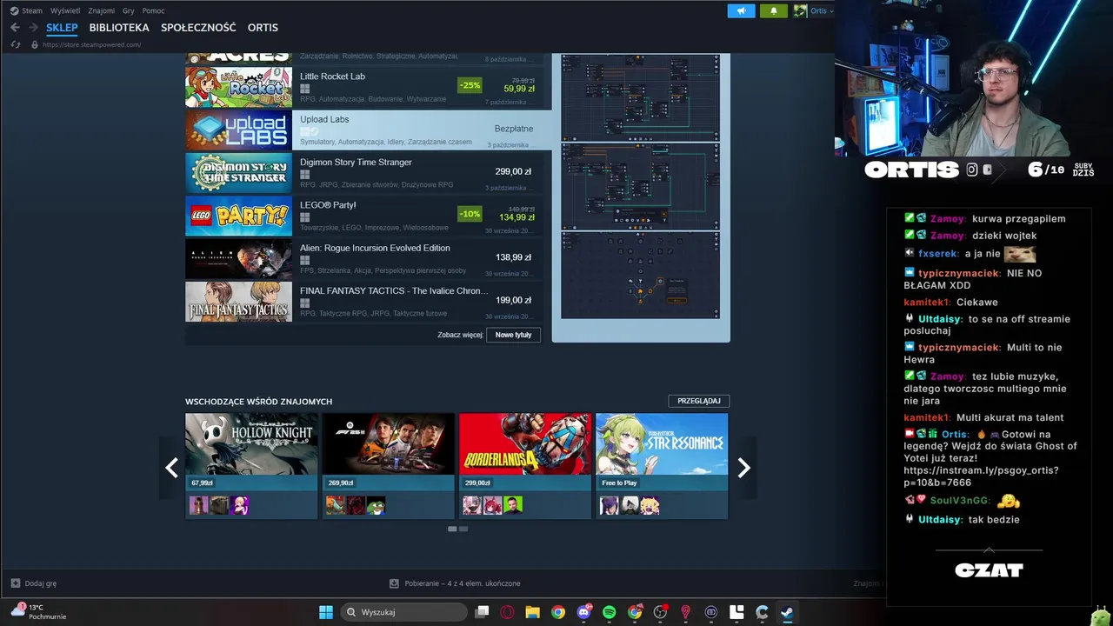Reload the store page with refresh icon
The image size is (1113, 626).
click(15, 44)
